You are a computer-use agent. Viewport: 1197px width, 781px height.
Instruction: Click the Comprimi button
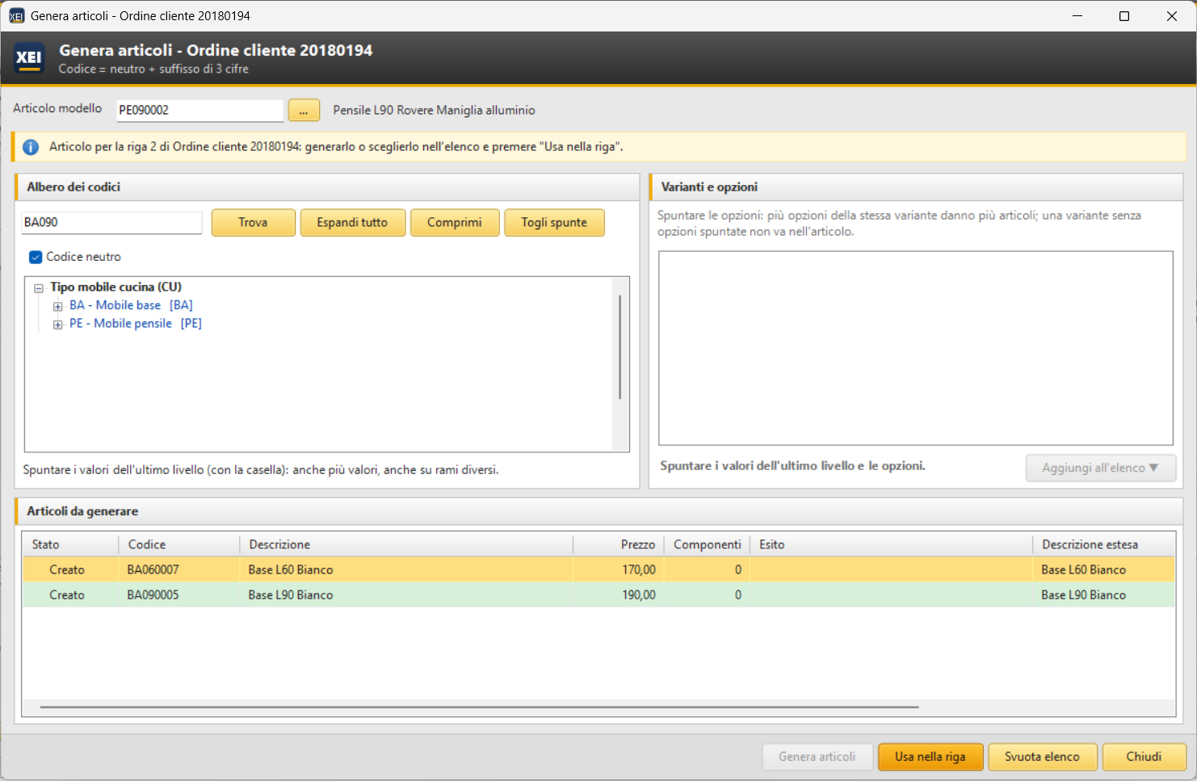(454, 222)
